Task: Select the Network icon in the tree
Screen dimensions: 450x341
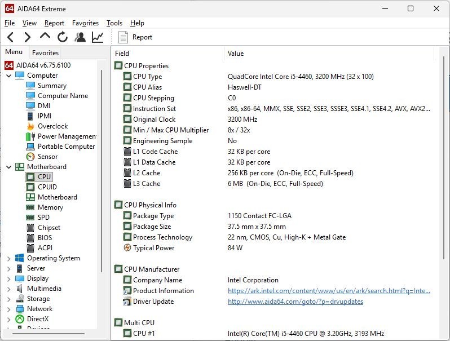Action: click(x=20, y=309)
